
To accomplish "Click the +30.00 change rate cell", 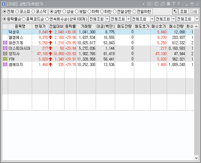I will (x=70, y=32).
